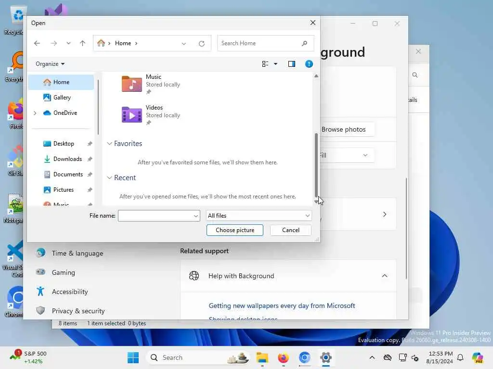Open Gaming settings
Image resolution: width=493 pixels, height=369 pixels.
pyautogui.click(x=63, y=273)
